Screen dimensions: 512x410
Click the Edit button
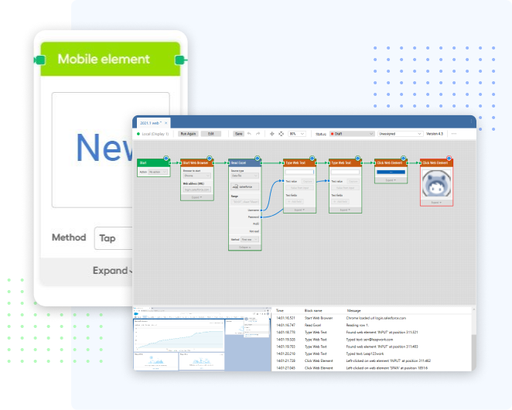211,134
